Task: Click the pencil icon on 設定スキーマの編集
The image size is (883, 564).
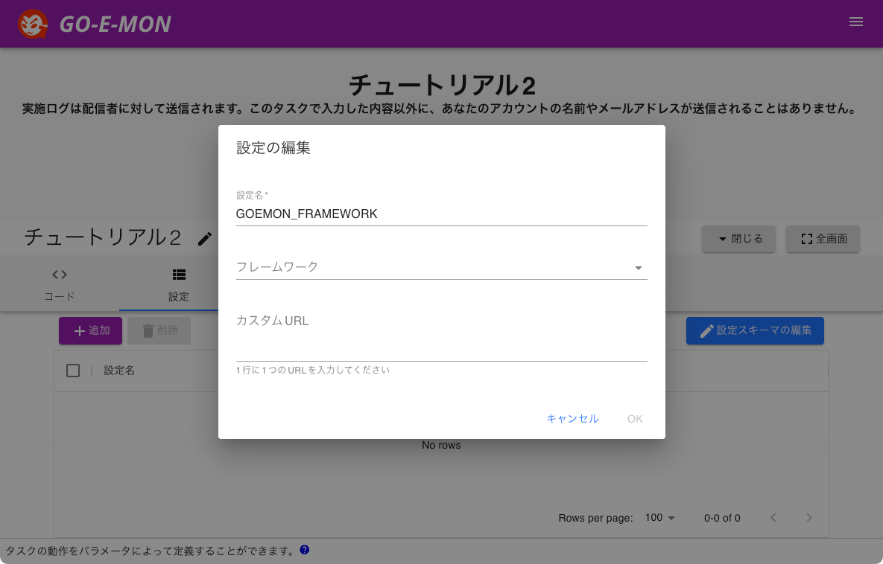Action: point(706,330)
